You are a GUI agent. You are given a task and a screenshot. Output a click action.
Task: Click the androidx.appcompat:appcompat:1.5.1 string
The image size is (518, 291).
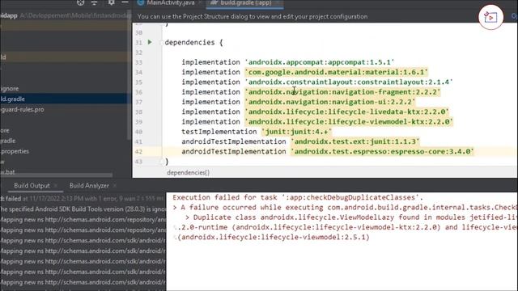[320, 62]
